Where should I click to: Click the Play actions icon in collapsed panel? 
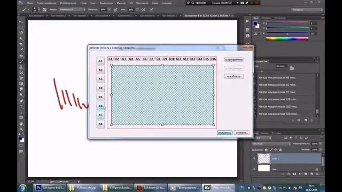(247, 21)
